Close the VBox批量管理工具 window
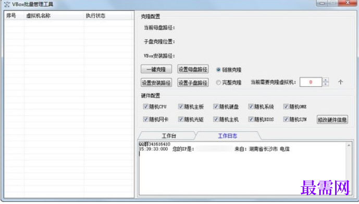 [348, 3]
